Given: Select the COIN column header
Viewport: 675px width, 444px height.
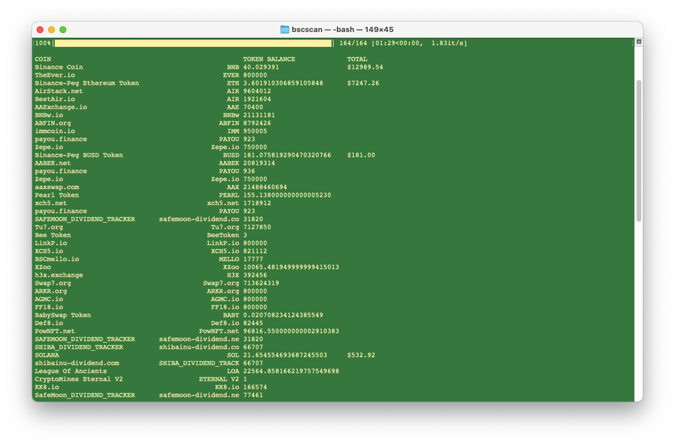Looking at the screenshot, I should [x=43, y=59].
